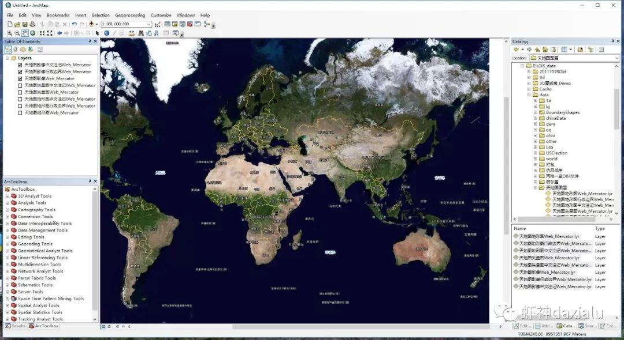Print the map using the printer icon
The image size is (624, 340).
point(32,24)
